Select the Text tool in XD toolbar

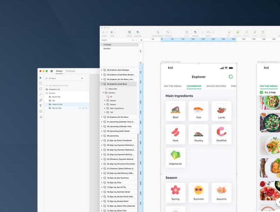[41, 106]
